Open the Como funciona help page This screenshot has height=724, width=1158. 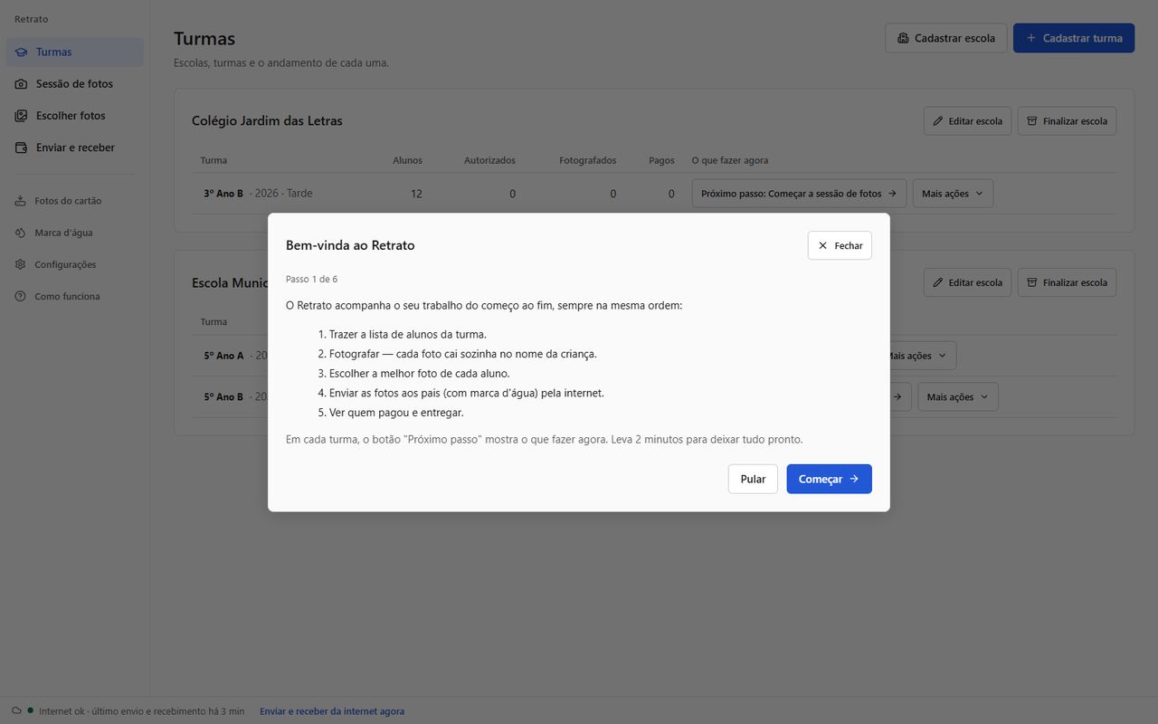coord(74,296)
